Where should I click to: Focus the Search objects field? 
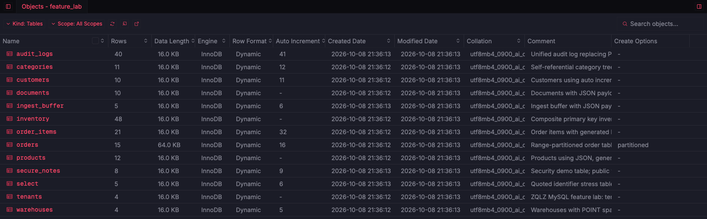click(x=661, y=24)
